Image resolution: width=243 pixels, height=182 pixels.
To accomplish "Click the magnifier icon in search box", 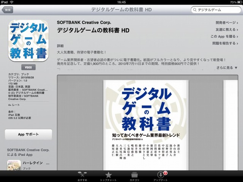I will tap(195, 10).
